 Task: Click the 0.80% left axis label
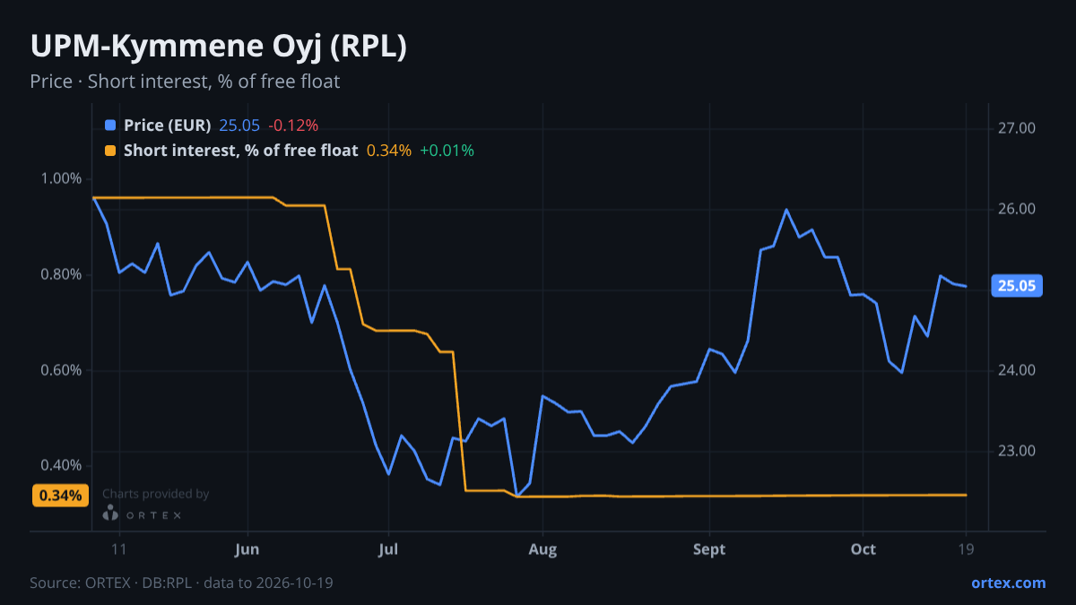click(61, 274)
